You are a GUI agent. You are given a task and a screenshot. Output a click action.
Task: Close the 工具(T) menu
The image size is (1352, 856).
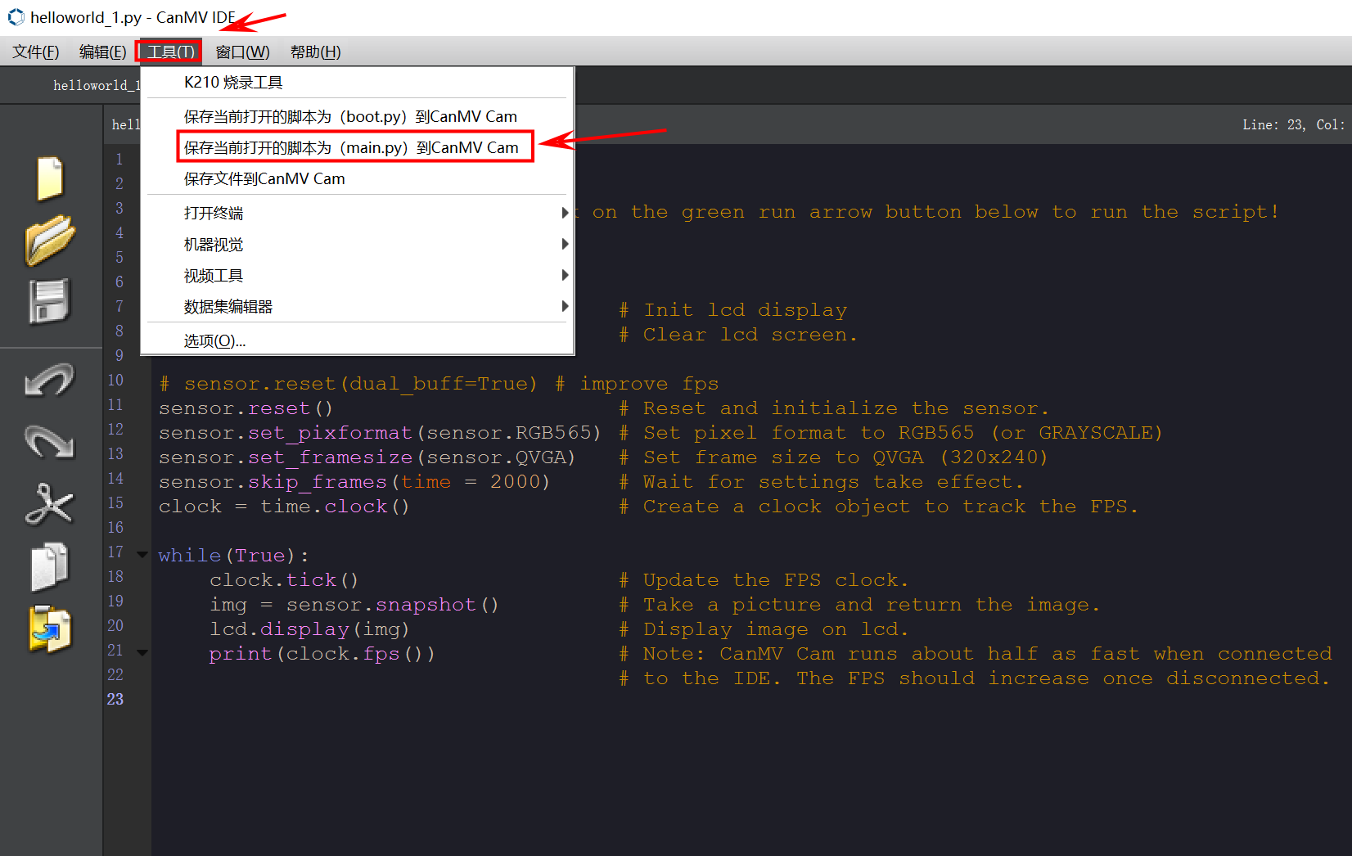(x=169, y=52)
